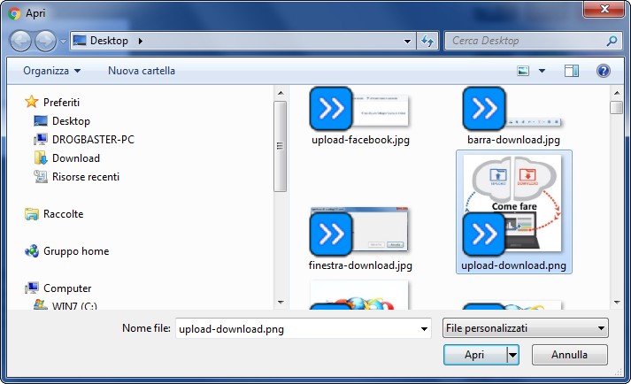Click the Computer monitor icon

[x=31, y=288]
